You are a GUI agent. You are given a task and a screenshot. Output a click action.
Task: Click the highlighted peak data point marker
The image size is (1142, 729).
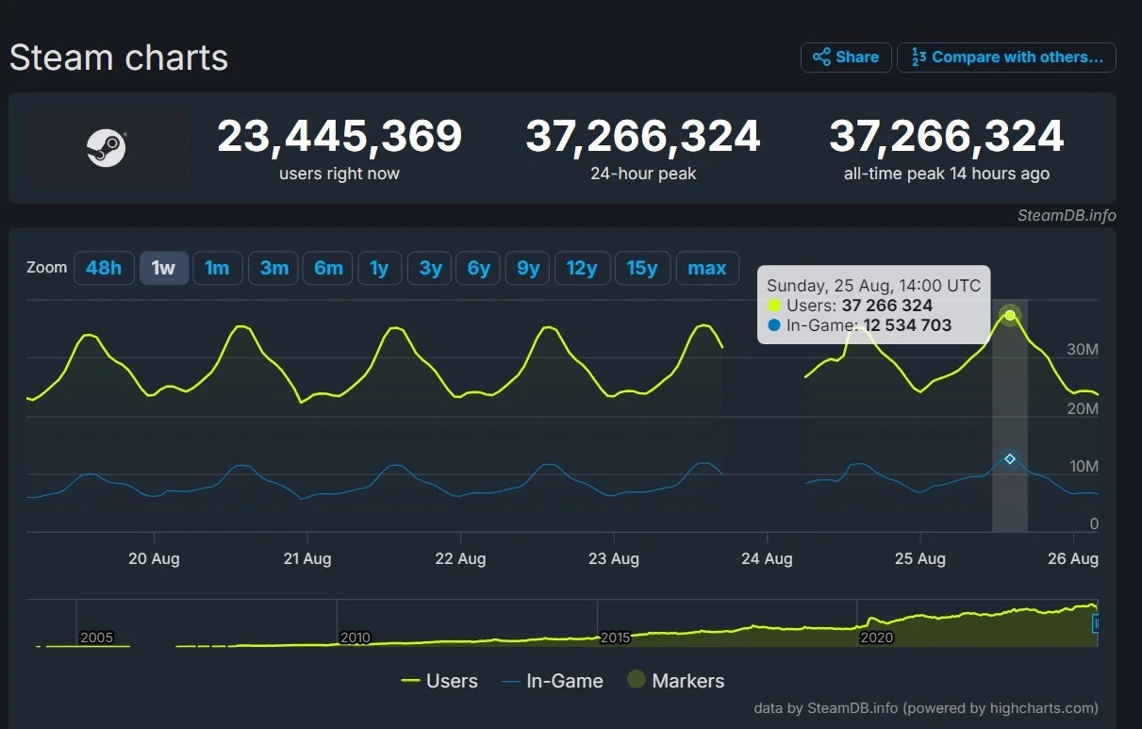click(1010, 314)
